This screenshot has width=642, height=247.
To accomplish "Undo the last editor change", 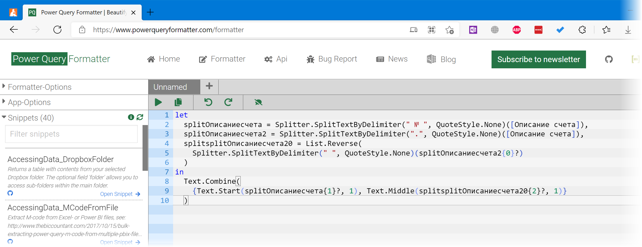I will [x=208, y=102].
